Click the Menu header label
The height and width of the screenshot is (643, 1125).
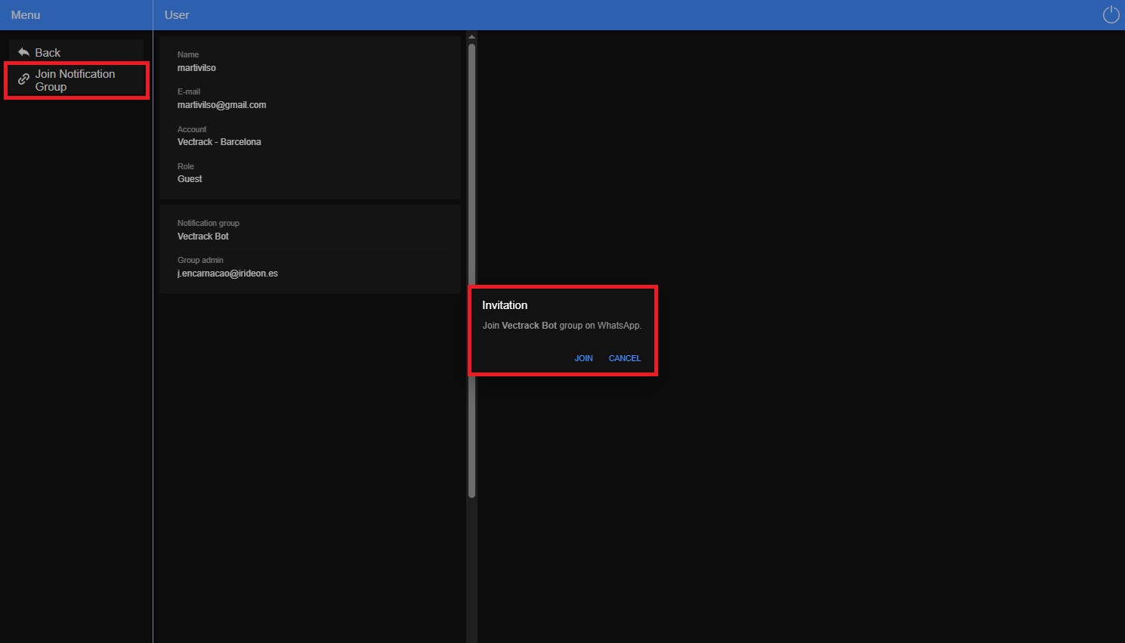coord(26,15)
